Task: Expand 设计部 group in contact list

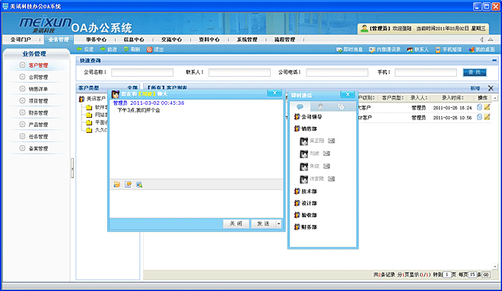Action: point(306,204)
